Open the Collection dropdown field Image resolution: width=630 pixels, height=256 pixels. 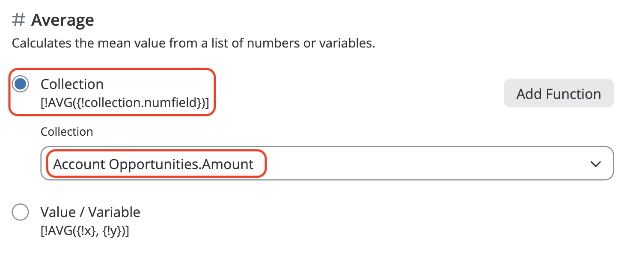[x=327, y=164]
